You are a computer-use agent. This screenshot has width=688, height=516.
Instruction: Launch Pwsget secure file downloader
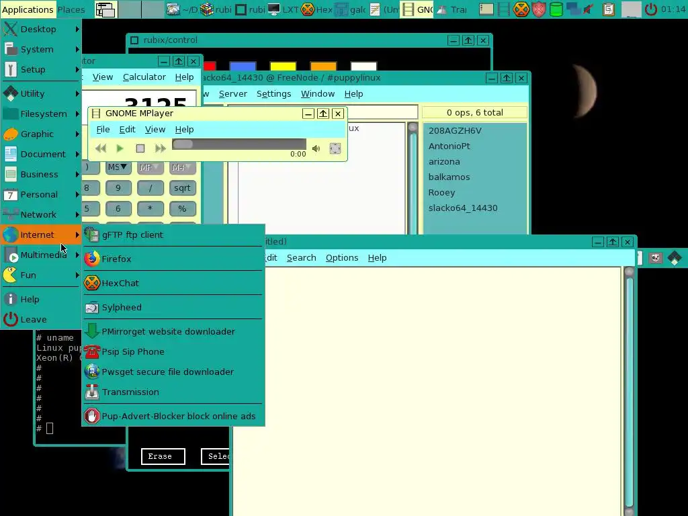173,372
